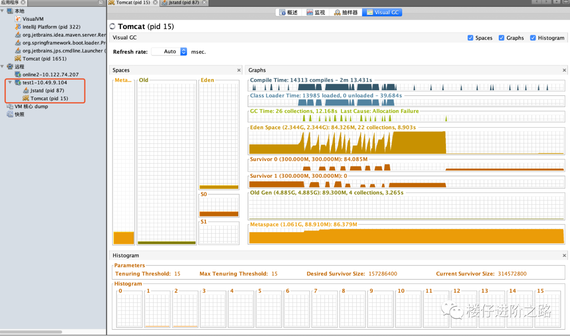Click the icon of org.jetbrains.idea.maven.server entry
570x336 pixels.
[18, 34]
